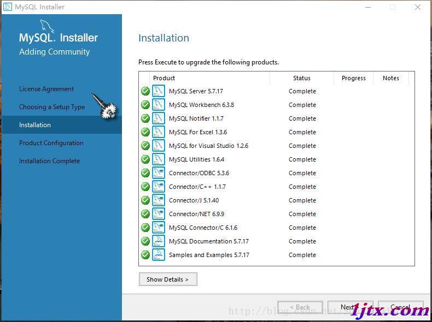Select MySQL for Visual Studio 1.2.6 text

[x=208, y=146]
